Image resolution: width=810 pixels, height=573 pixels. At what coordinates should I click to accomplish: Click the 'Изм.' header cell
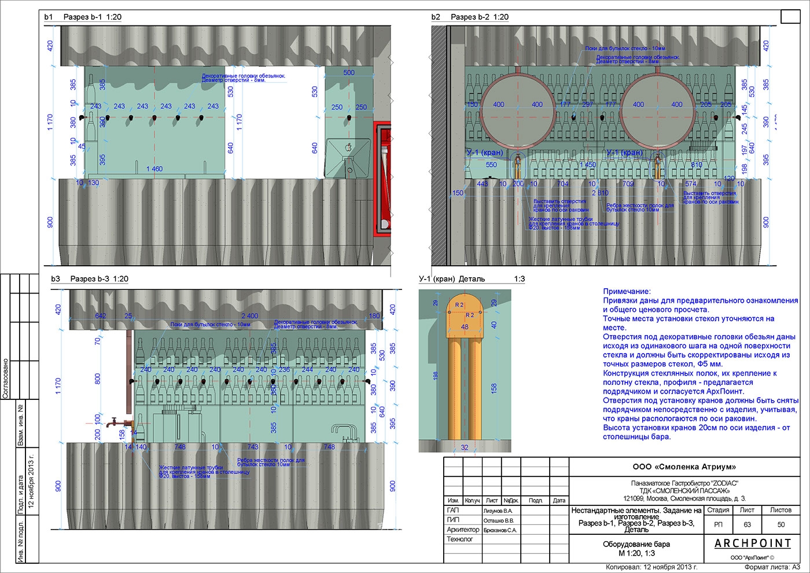454,501
